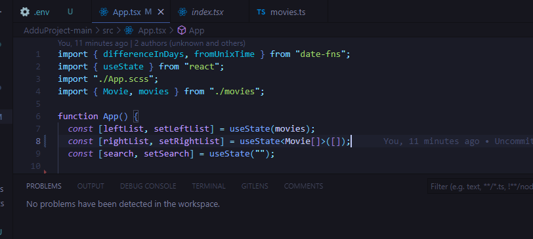Open the GITLENS panel tab
This screenshot has height=239, width=533.
255,186
